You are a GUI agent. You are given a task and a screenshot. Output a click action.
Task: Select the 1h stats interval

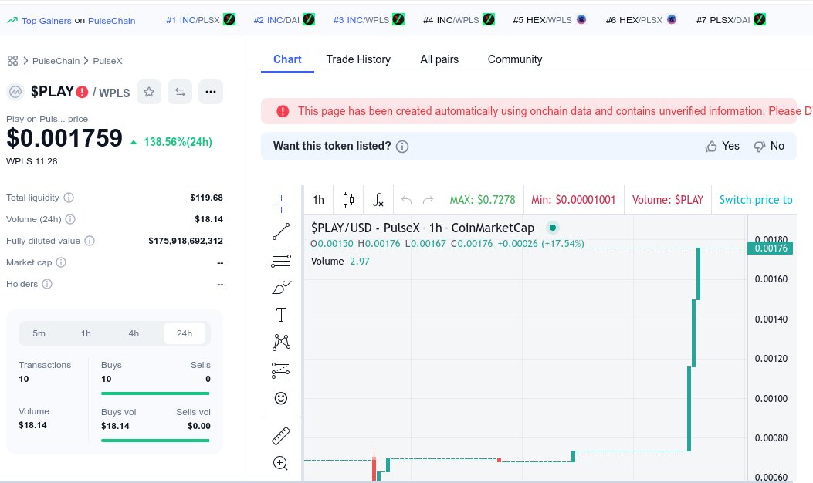(86, 333)
